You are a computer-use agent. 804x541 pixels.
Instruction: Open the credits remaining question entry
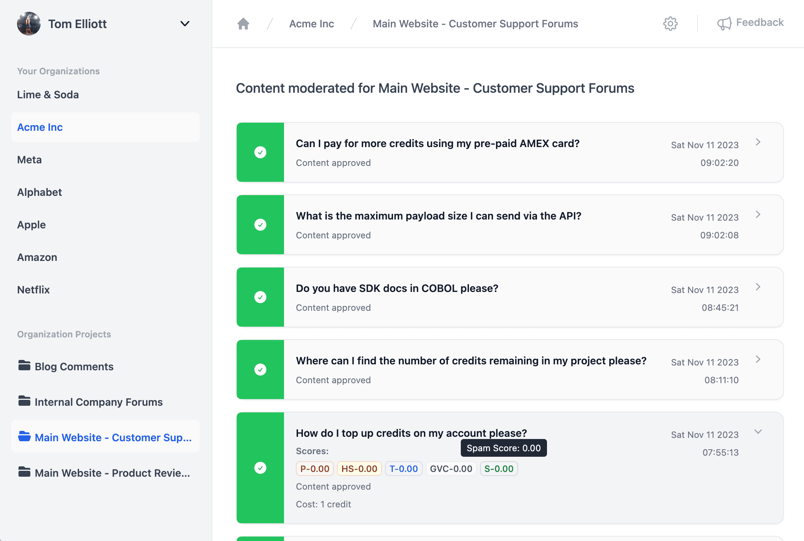pos(471,361)
